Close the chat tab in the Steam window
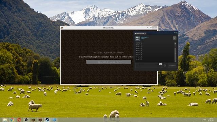Viewport: 217px width, 122px height. 145,34
